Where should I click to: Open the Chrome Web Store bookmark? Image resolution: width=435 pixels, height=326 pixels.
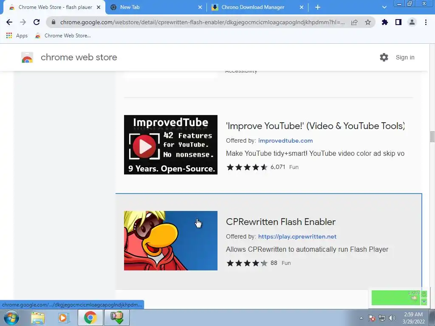[x=63, y=36]
